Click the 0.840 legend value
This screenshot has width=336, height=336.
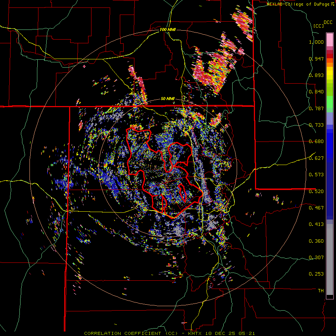click(x=316, y=92)
